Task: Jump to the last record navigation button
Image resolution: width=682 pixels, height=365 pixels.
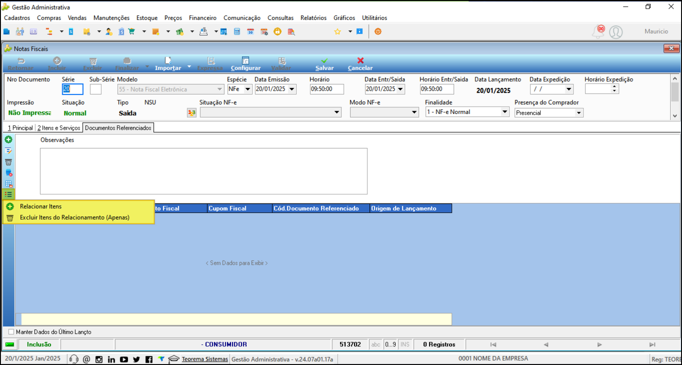Action: (x=652, y=345)
